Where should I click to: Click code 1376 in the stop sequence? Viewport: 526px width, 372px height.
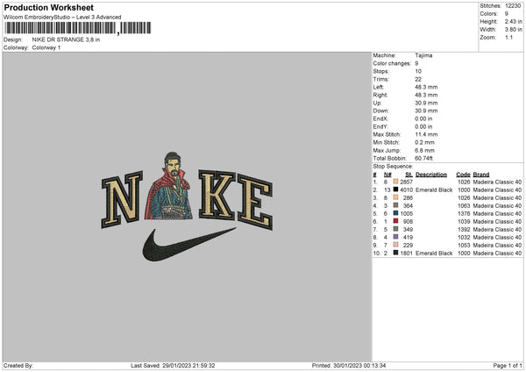(464, 213)
